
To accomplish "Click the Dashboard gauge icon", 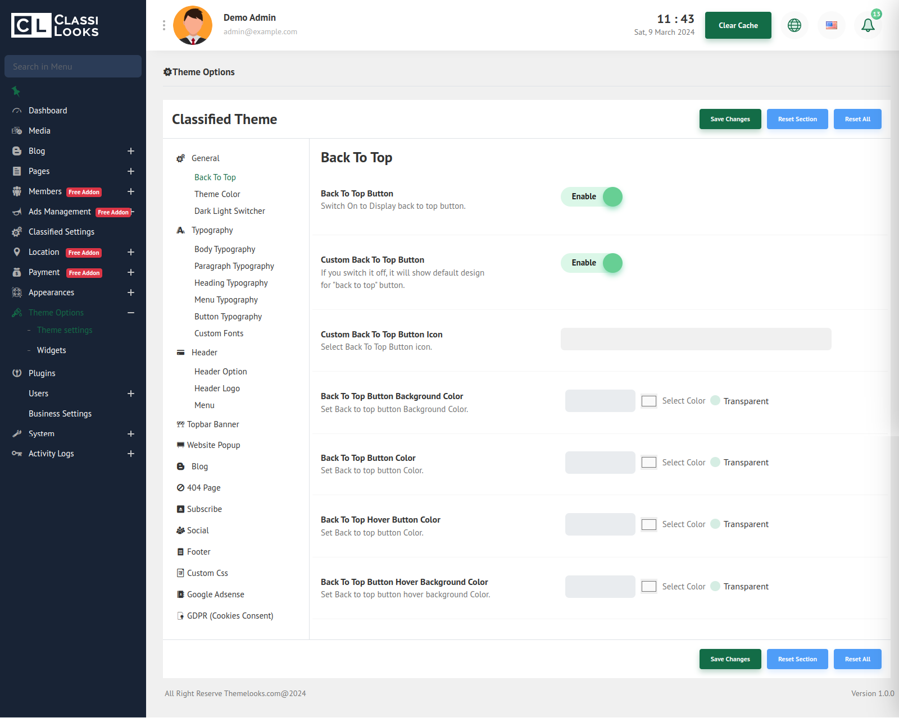I will 17,111.
